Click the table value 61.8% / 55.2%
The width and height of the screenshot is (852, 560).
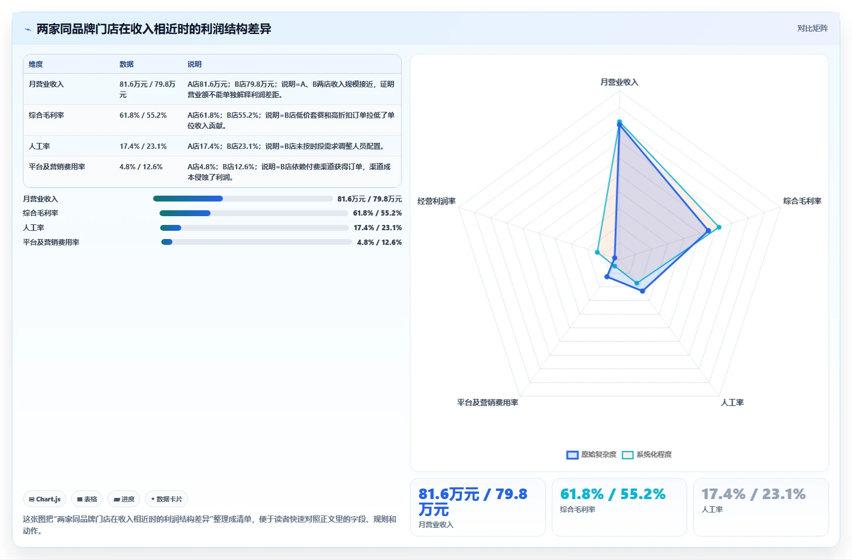pos(143,115)
